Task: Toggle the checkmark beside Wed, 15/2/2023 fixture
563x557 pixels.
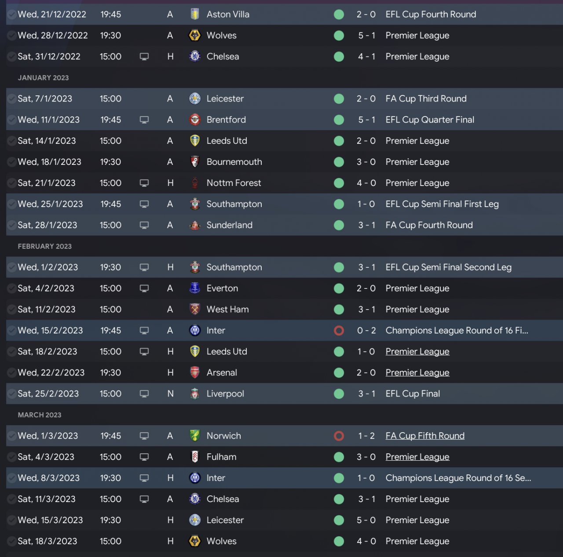Action: point(11,331)
